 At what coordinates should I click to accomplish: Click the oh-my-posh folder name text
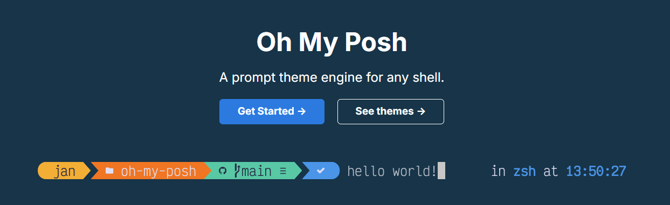click(158, 172)
